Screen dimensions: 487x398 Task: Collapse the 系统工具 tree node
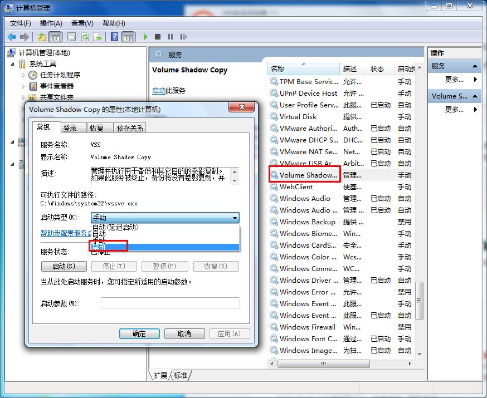click(x=12, y=64)
